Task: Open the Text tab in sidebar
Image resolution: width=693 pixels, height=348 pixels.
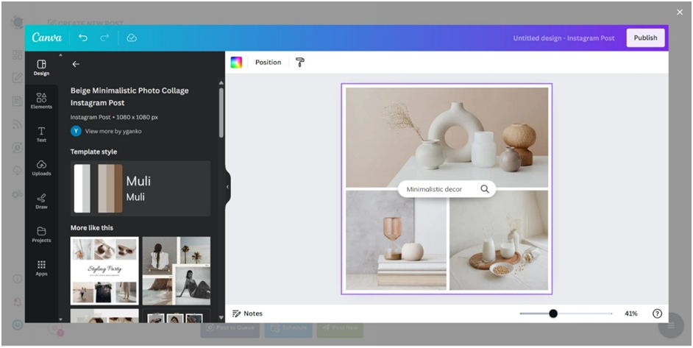Action: click(x=41, y=135)
